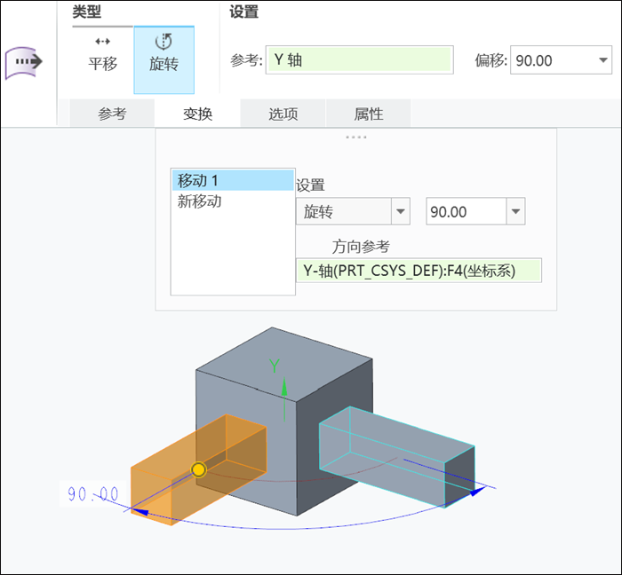Open the 参考 tab
This screenshot has height=575, width=622.
(x=112, y=114)
